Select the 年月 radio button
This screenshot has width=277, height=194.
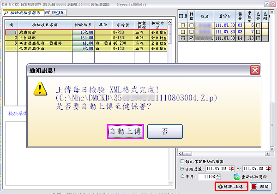pos(182,176)
